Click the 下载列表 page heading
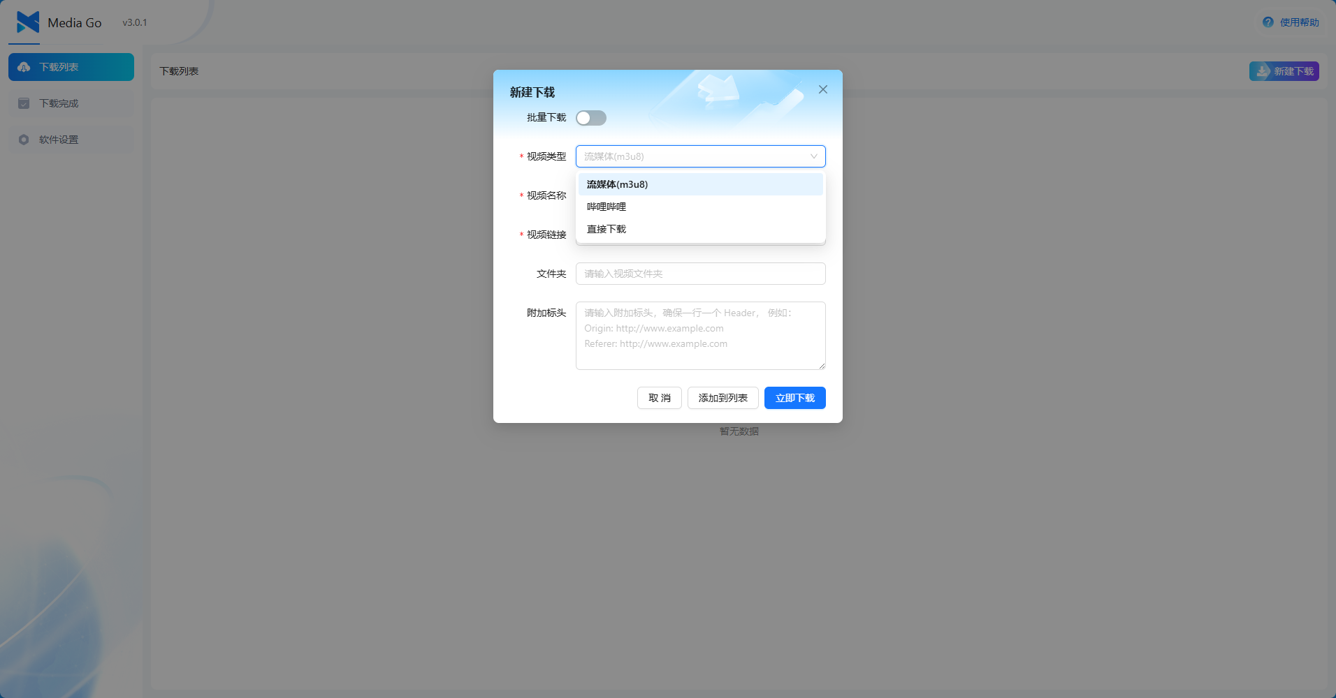The image size is (1336, 698). coord(179,71)
